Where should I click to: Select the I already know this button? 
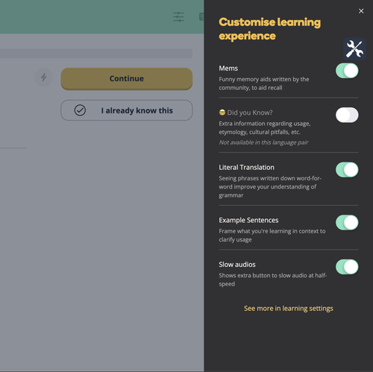point(127,110)
